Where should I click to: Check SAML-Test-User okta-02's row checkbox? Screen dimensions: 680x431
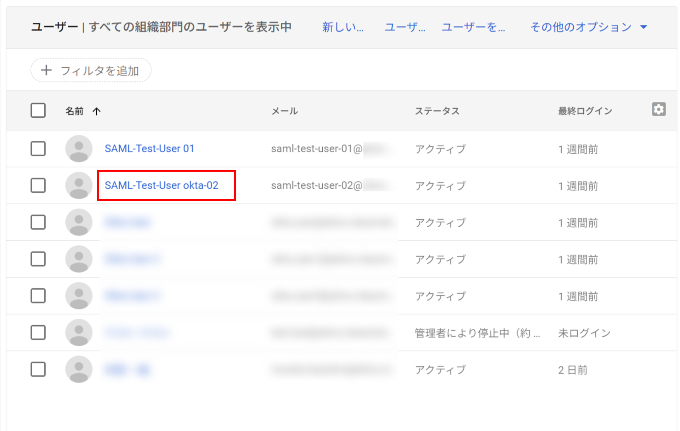pyautogui.click(x=38, y=186)
